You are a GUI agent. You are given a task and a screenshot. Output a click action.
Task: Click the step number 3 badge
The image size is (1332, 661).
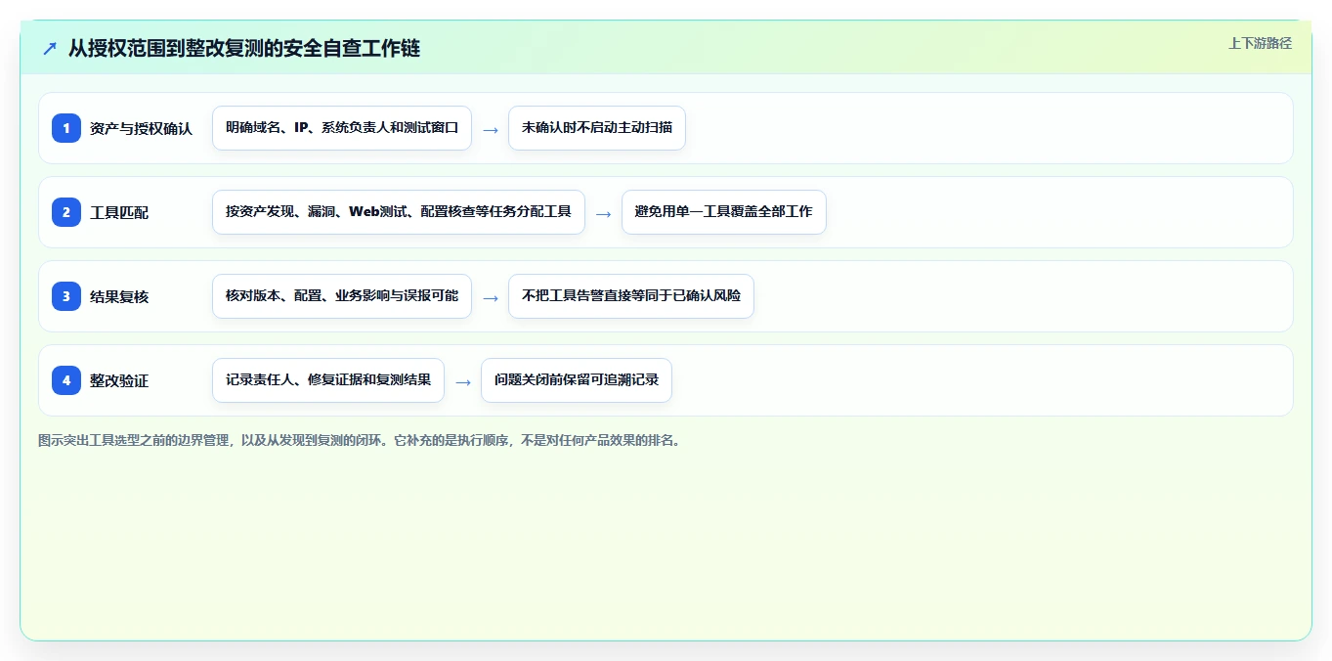(x=66, y=296)
